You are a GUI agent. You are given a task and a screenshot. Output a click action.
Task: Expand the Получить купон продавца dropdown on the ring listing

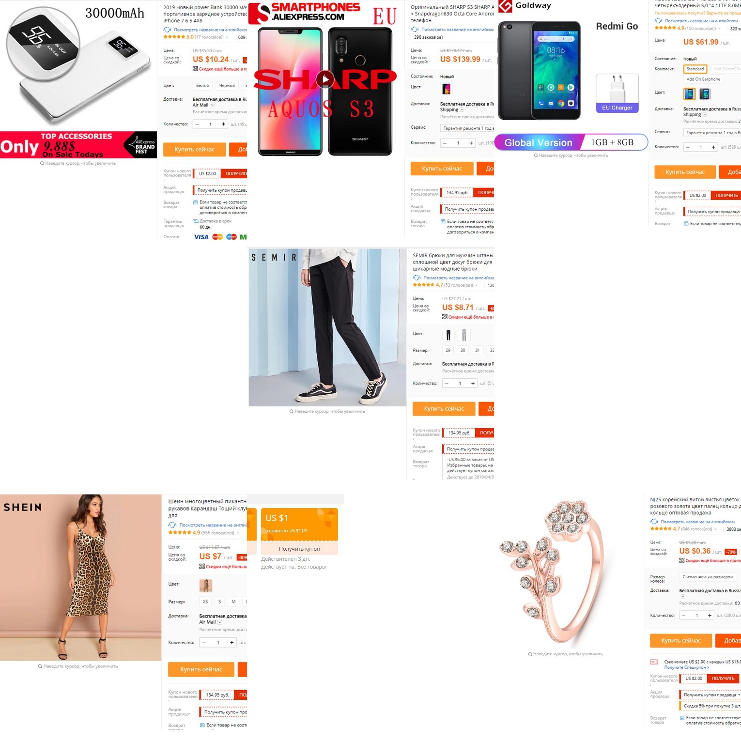point(710,695)
